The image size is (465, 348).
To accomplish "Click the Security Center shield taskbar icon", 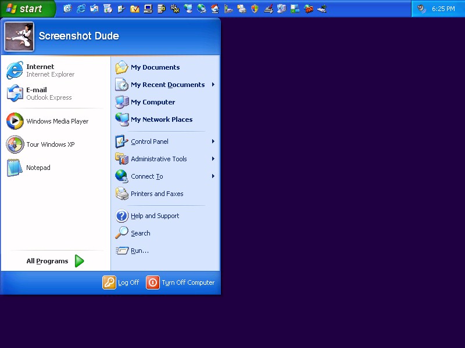I will [255, 9].
